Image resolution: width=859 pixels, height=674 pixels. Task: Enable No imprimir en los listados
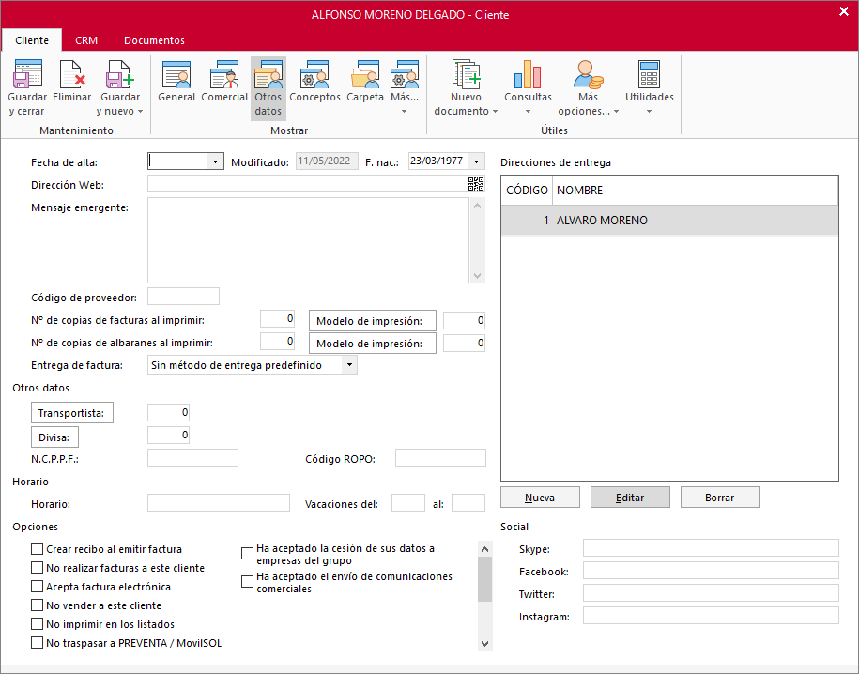(x=38, y=623)
